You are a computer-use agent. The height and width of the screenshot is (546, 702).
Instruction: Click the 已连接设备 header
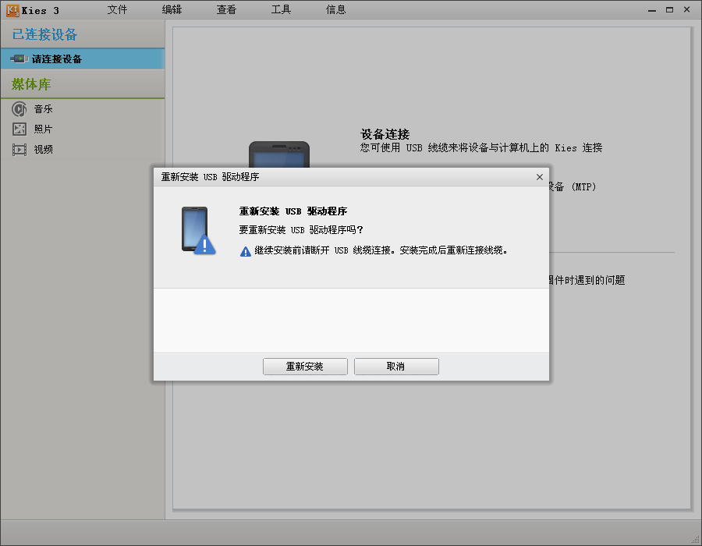[x=44, y=34]
